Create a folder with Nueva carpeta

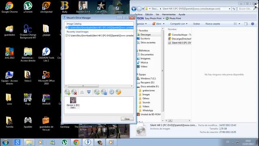coord(212,24)
